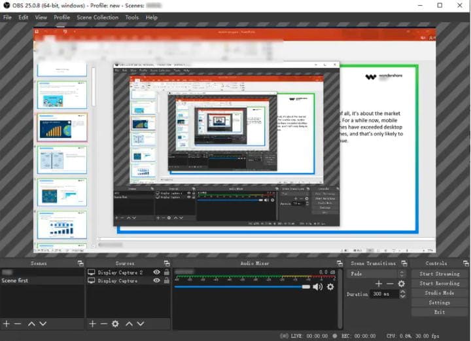Add a new scene with plus icon
The image size is (471, 341).
pos(7,323)
